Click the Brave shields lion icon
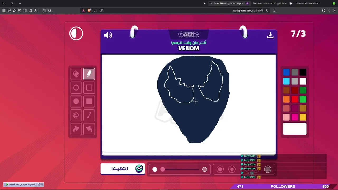Viewport: 338px width, 190px height. [90, 11]
